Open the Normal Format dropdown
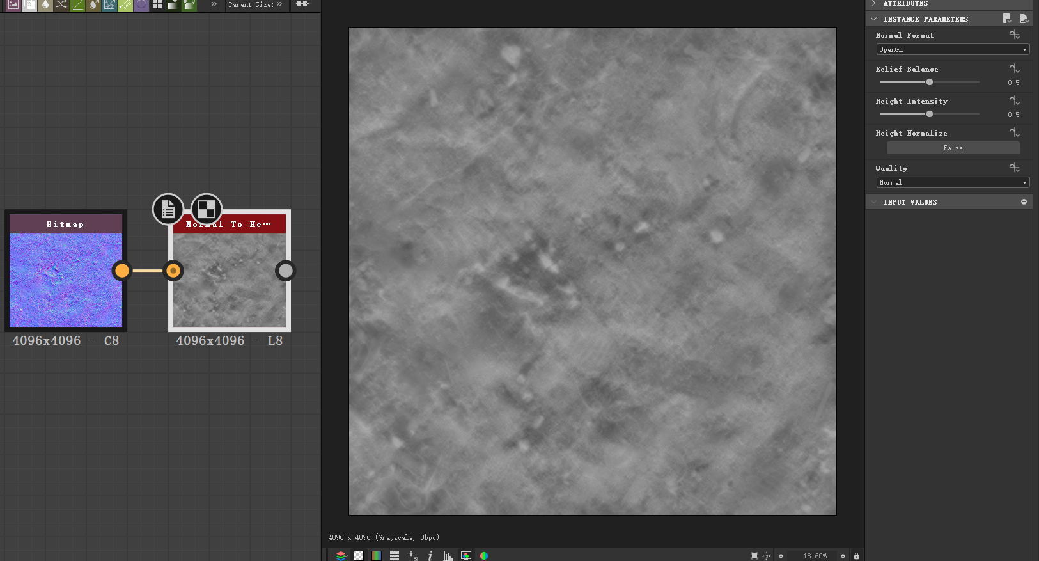Viewport: 1039px width, 561px height. pos(953,49)
